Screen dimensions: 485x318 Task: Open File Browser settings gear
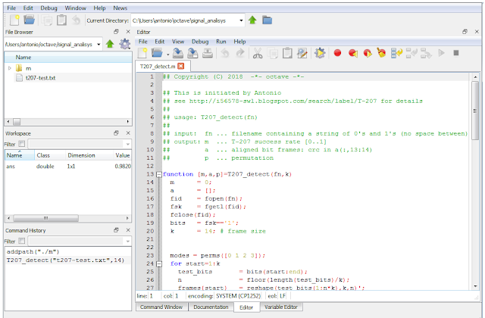(x=124, y=44)
